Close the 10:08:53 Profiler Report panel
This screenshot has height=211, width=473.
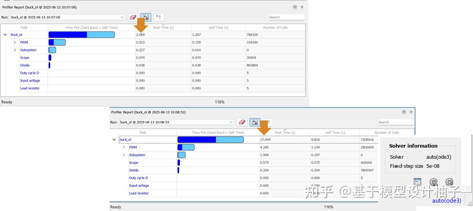pos(411,112)
